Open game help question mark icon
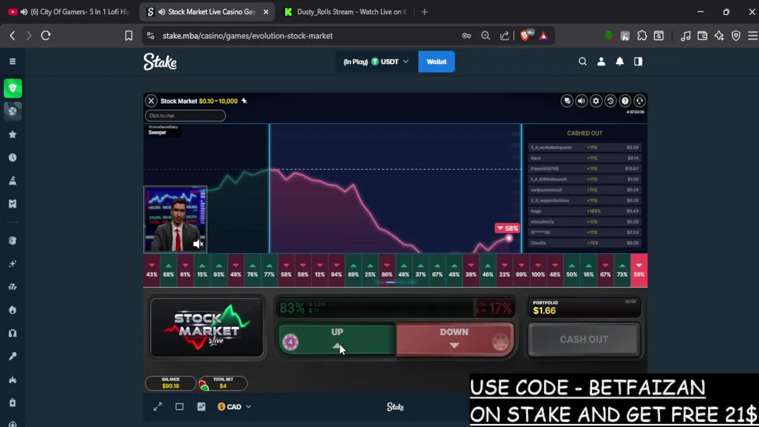The height and width of the screenshot is (427, 759). [624, 101]
